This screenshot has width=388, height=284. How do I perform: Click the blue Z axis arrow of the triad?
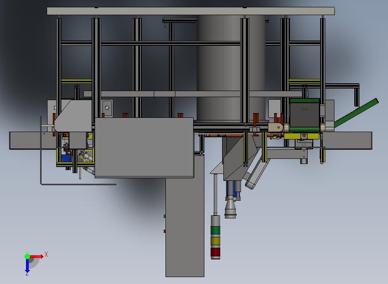(x=27, y=266)
